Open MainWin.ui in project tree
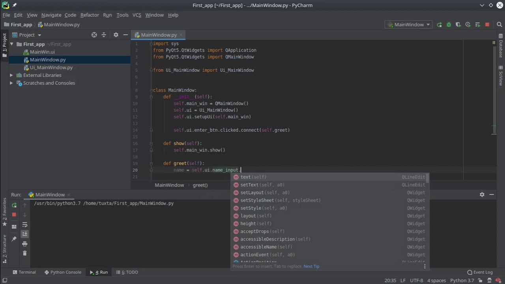Image resolution: width=505 pixels, height=284 pixels. click(42, 52)
